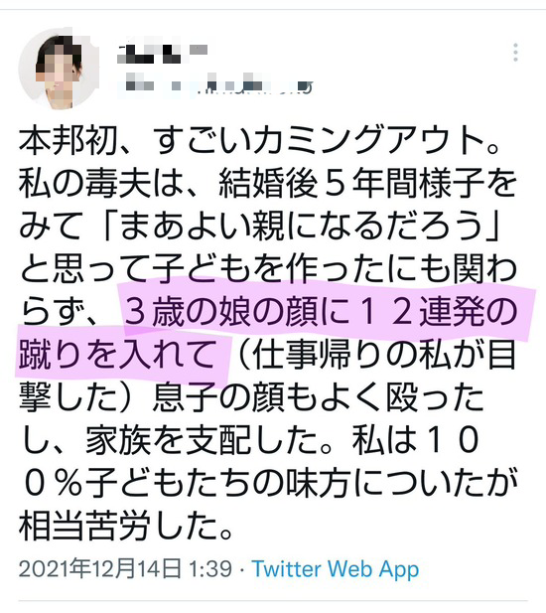Click the time 1:39 in the timestamp

tap(210, 568)
